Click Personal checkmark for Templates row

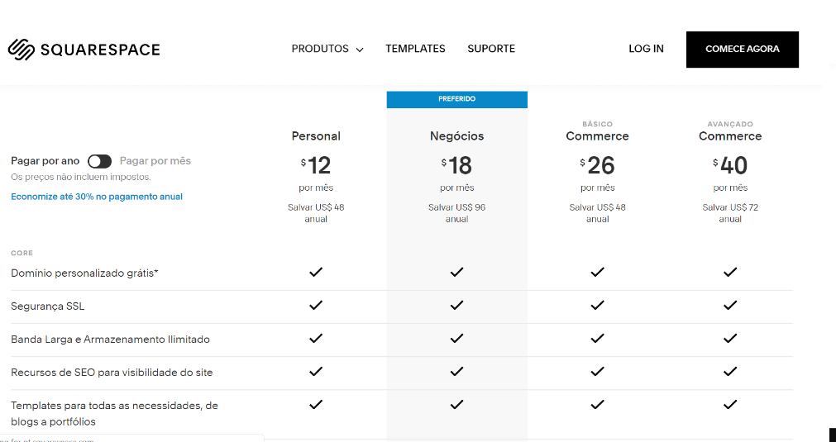316,405
